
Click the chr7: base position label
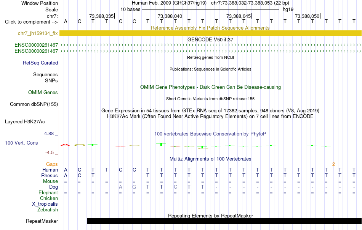tap(53, 16)
